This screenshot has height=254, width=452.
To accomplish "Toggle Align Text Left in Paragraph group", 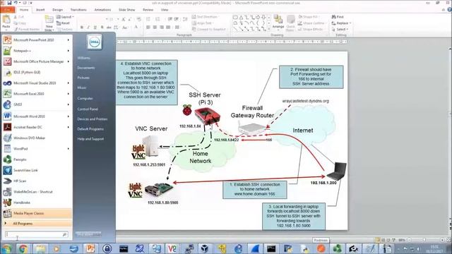I will click(x=148, y=28).
